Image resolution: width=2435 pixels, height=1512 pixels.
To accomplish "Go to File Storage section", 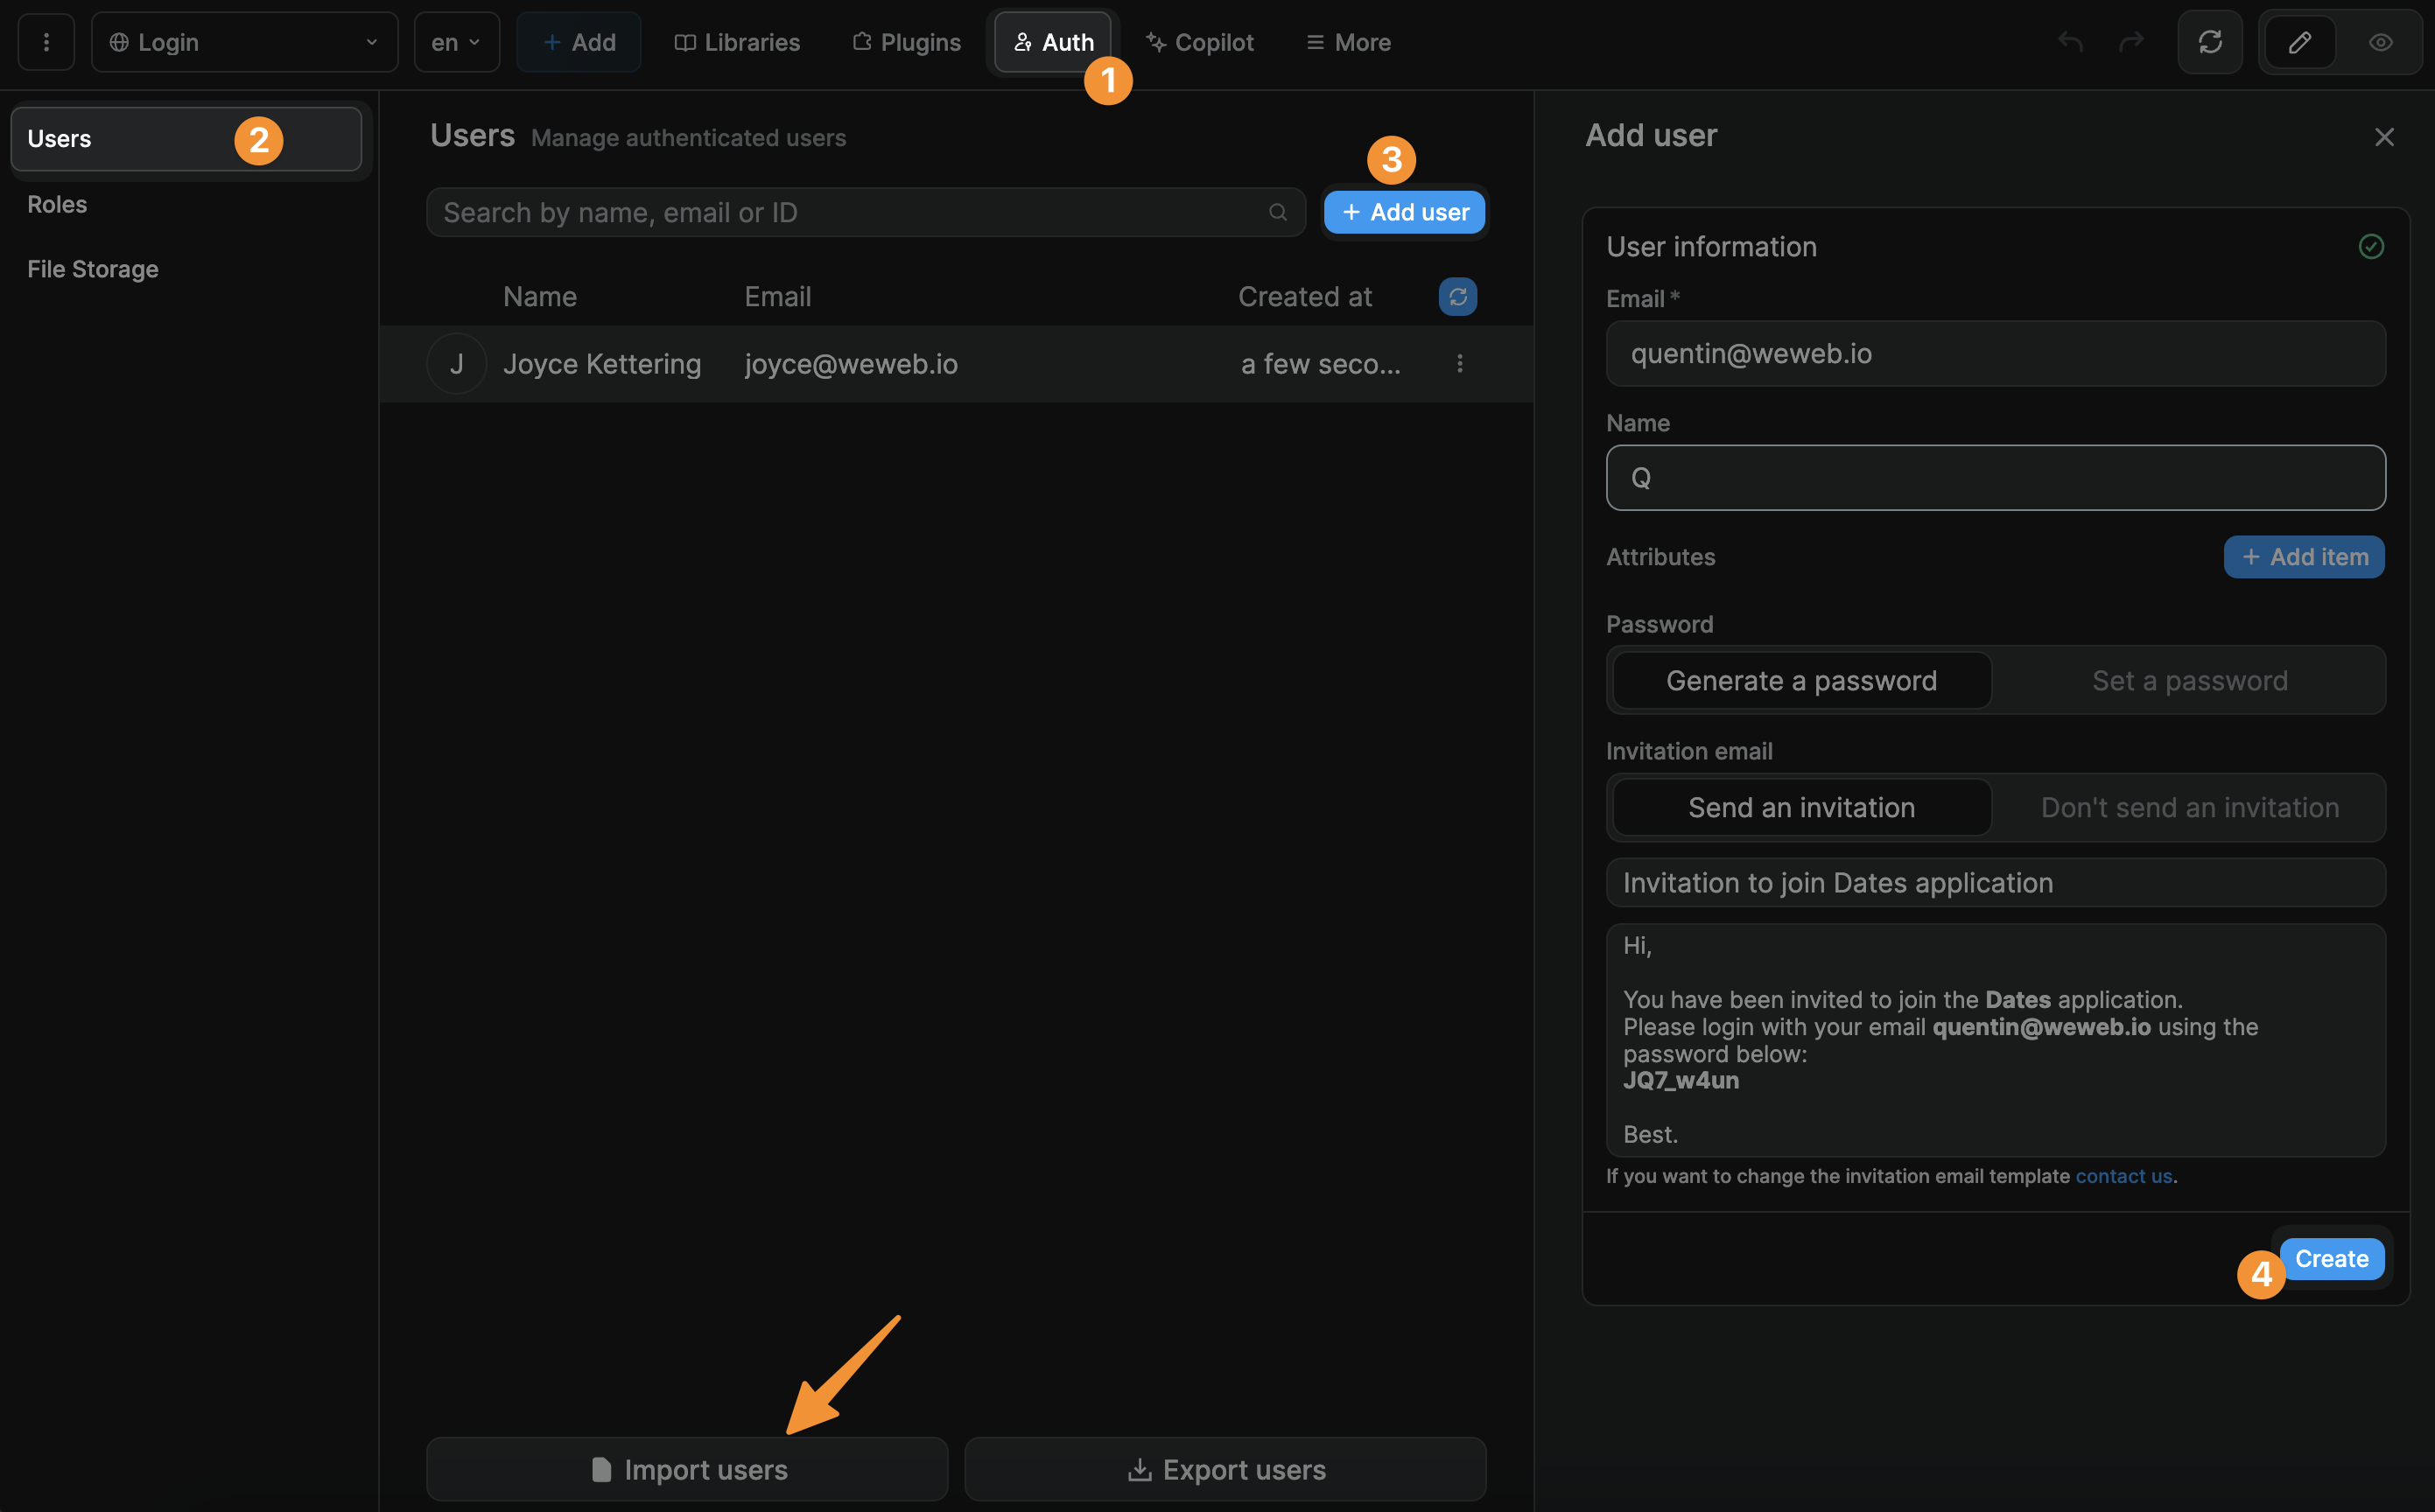I will point(93,269).
